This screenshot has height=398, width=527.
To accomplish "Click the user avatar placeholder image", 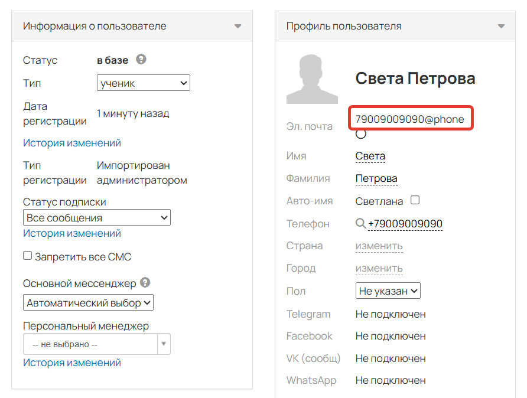I will point(312,79).
